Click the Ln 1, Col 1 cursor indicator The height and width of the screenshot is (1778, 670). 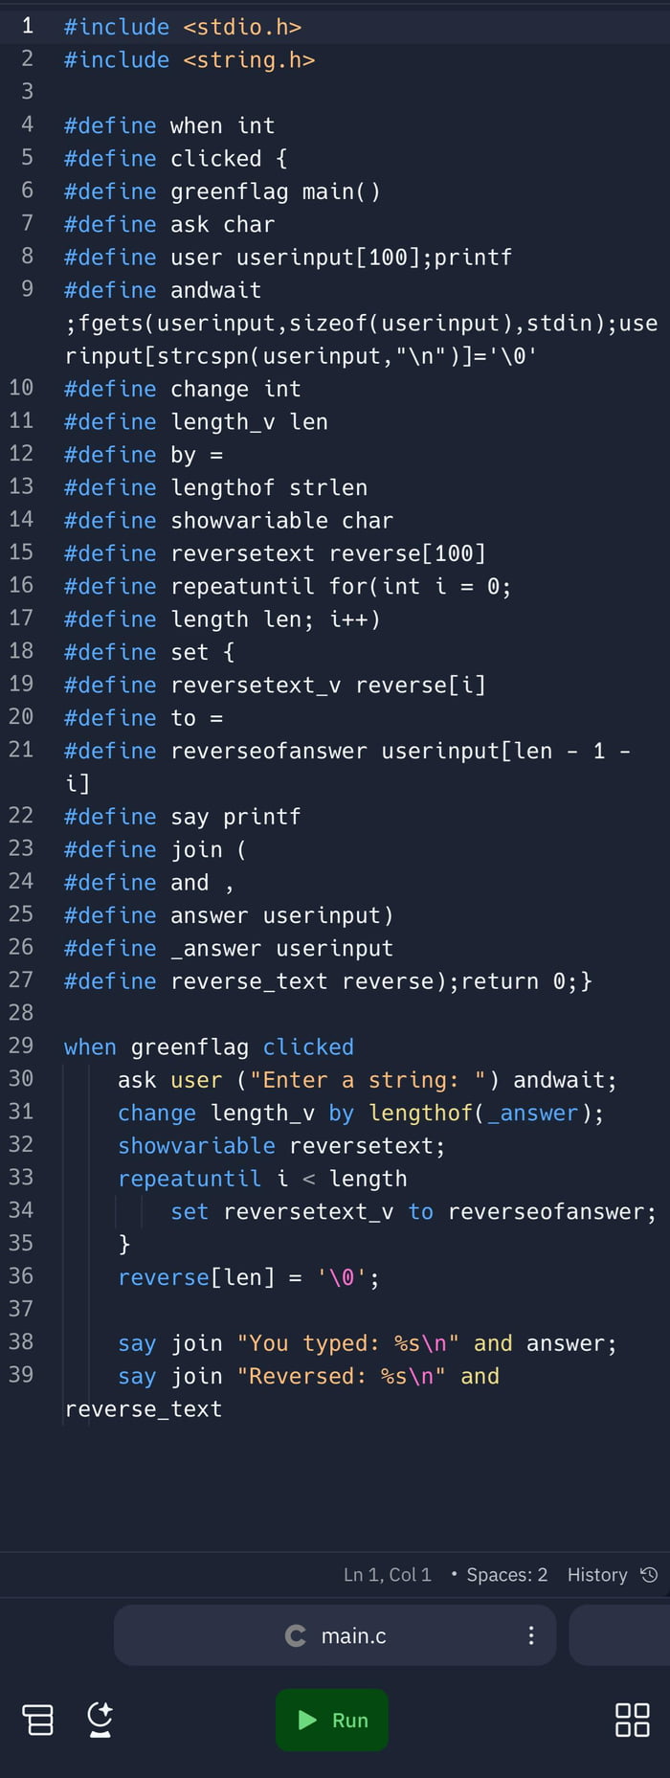coord(388,1575)
